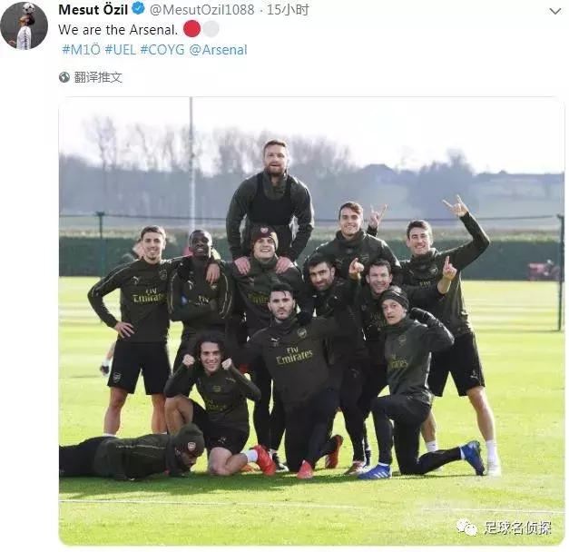Open the @Arsenal mention link

pyautogui.click(x=218, y=49)
